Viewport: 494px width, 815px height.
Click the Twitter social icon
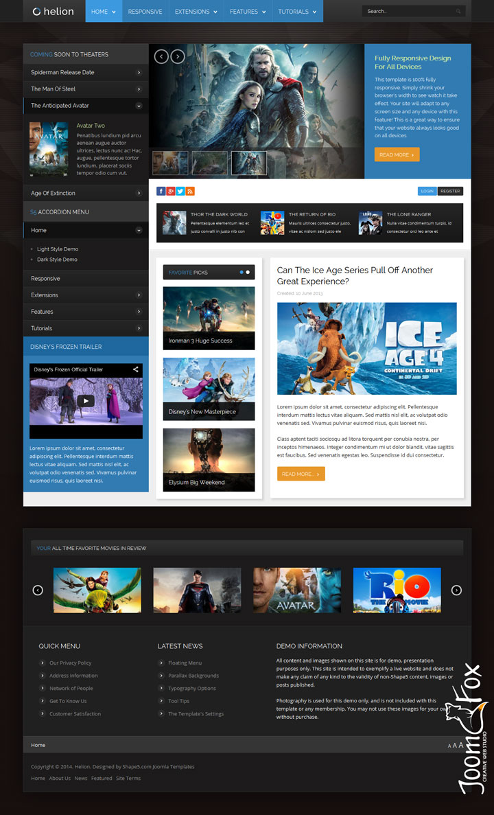coord(180,192)
